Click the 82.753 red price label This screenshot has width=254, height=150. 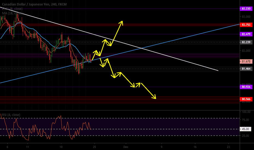246,25
